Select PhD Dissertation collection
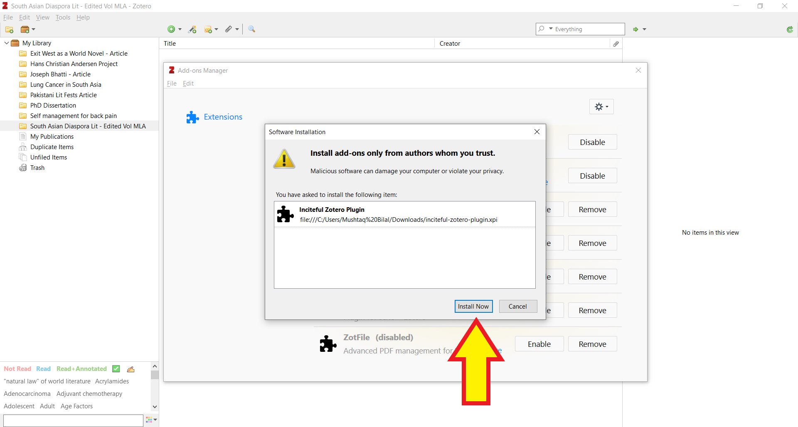The height and width of the screenshot is (427, 798). point(53,106)
